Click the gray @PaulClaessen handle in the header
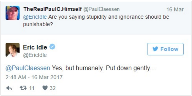 102,9
